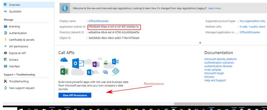The image size is (267, 110).
Task: Open New support request
Action: click(x=22, y=88)
